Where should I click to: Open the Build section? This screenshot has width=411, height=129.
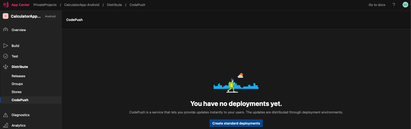click(x=15, y=46)
